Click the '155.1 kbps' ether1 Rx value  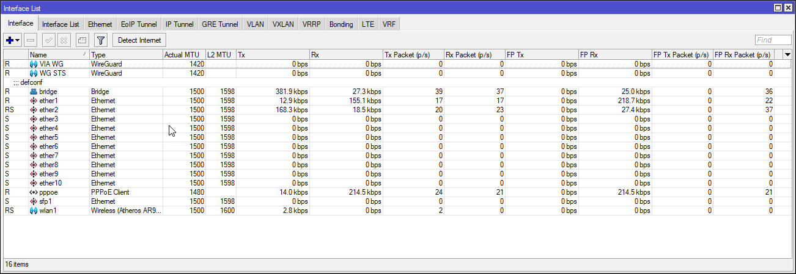click(364, 101)
